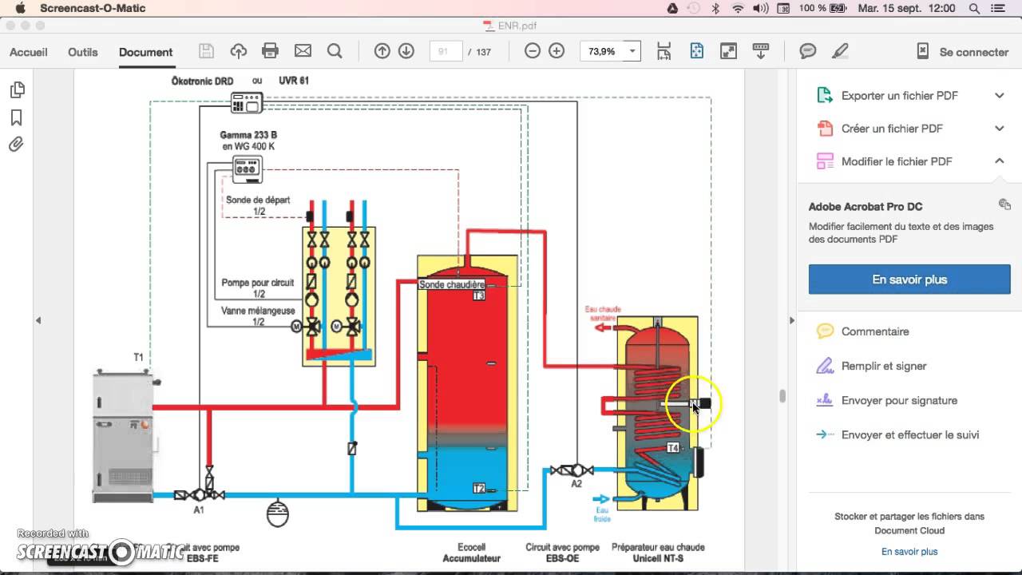Collapse the left navigation pane arrow
Image resolution: width=1022 pixels, height=575 pixels.
click(38, 320)
